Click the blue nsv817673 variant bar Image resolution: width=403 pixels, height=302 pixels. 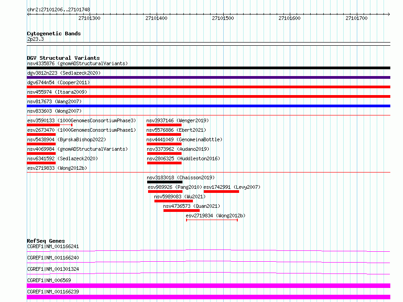(x=208, y=106)
